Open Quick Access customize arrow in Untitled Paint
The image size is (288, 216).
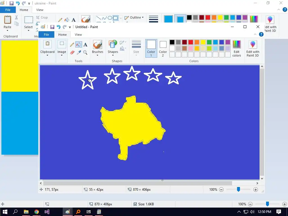click(70, 27)
